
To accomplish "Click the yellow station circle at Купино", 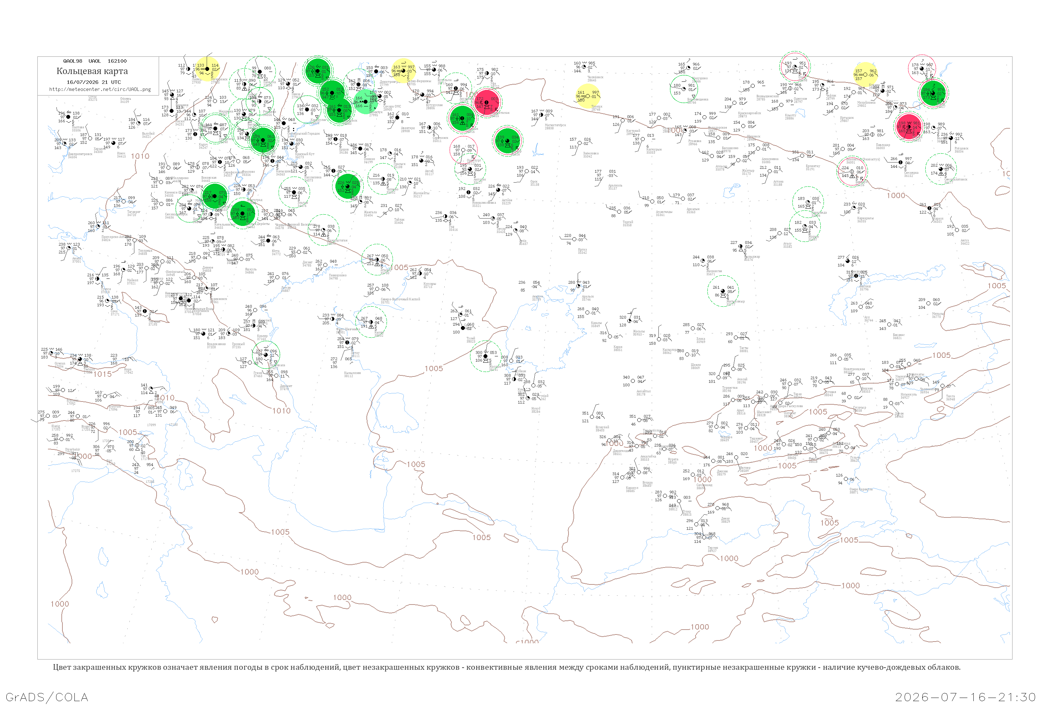I will click(x=865, y=74).
